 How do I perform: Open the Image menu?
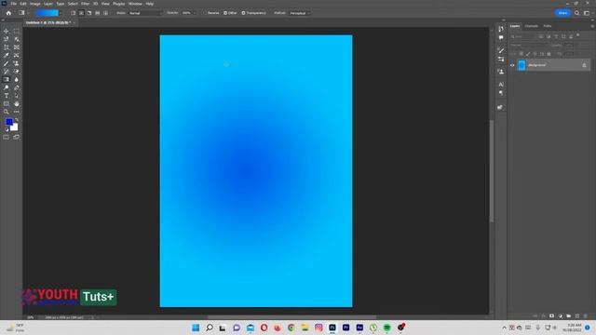coord(35,4)
